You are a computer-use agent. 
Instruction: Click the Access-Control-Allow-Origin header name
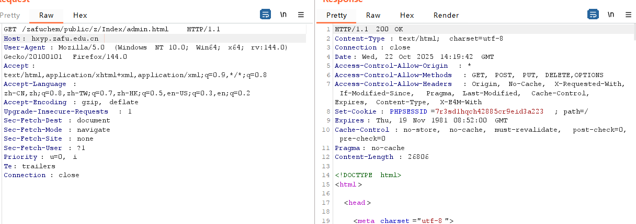(x=391, y=66)
